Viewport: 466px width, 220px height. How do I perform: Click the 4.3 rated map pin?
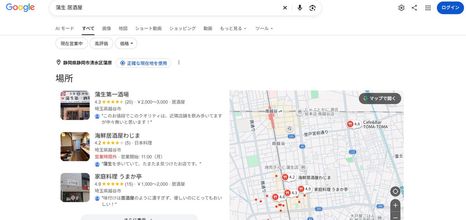coord(291,193)
